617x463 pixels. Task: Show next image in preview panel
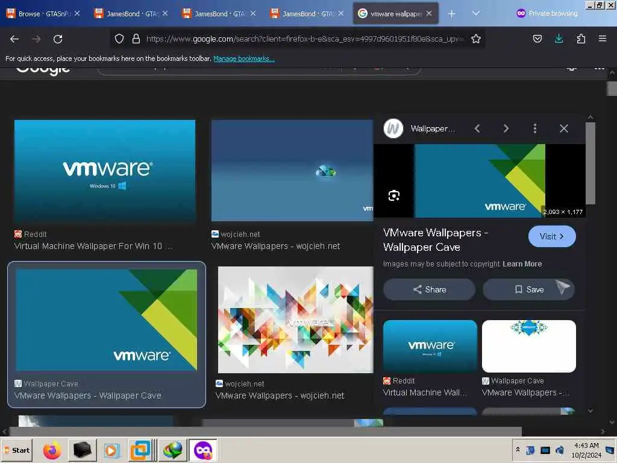[506, 128]
